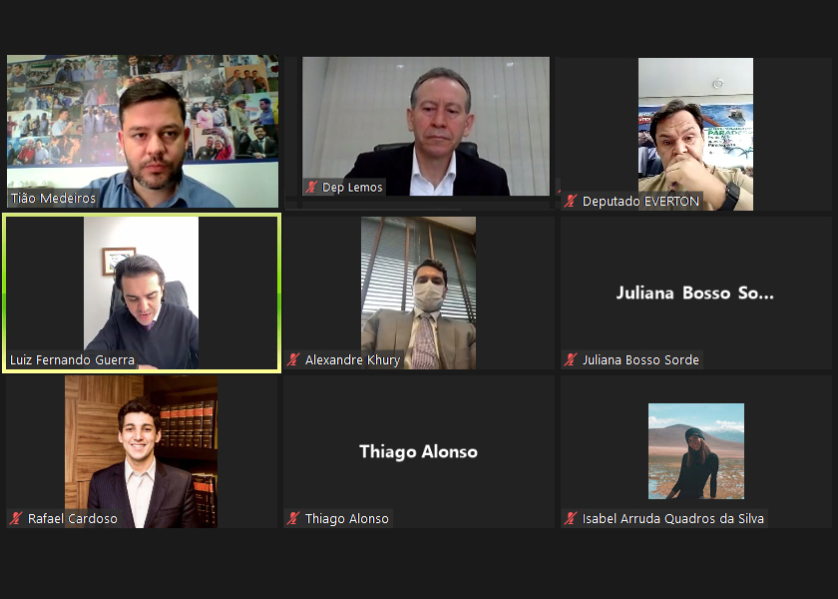Select Dep Lemos video feed

pyautogui.click(x=426, y=126)
